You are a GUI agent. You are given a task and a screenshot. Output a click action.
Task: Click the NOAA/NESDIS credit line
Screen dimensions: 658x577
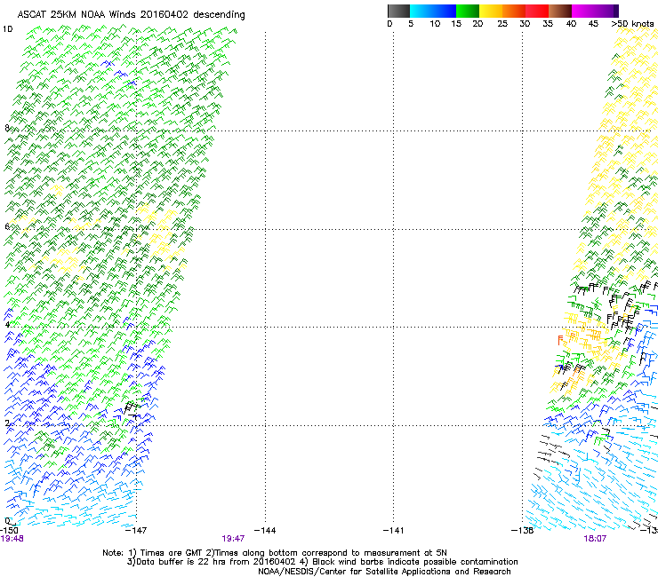coord(384,572)
